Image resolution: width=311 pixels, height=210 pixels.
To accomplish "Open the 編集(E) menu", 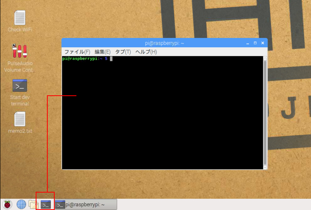I will [x=102, y=52].
